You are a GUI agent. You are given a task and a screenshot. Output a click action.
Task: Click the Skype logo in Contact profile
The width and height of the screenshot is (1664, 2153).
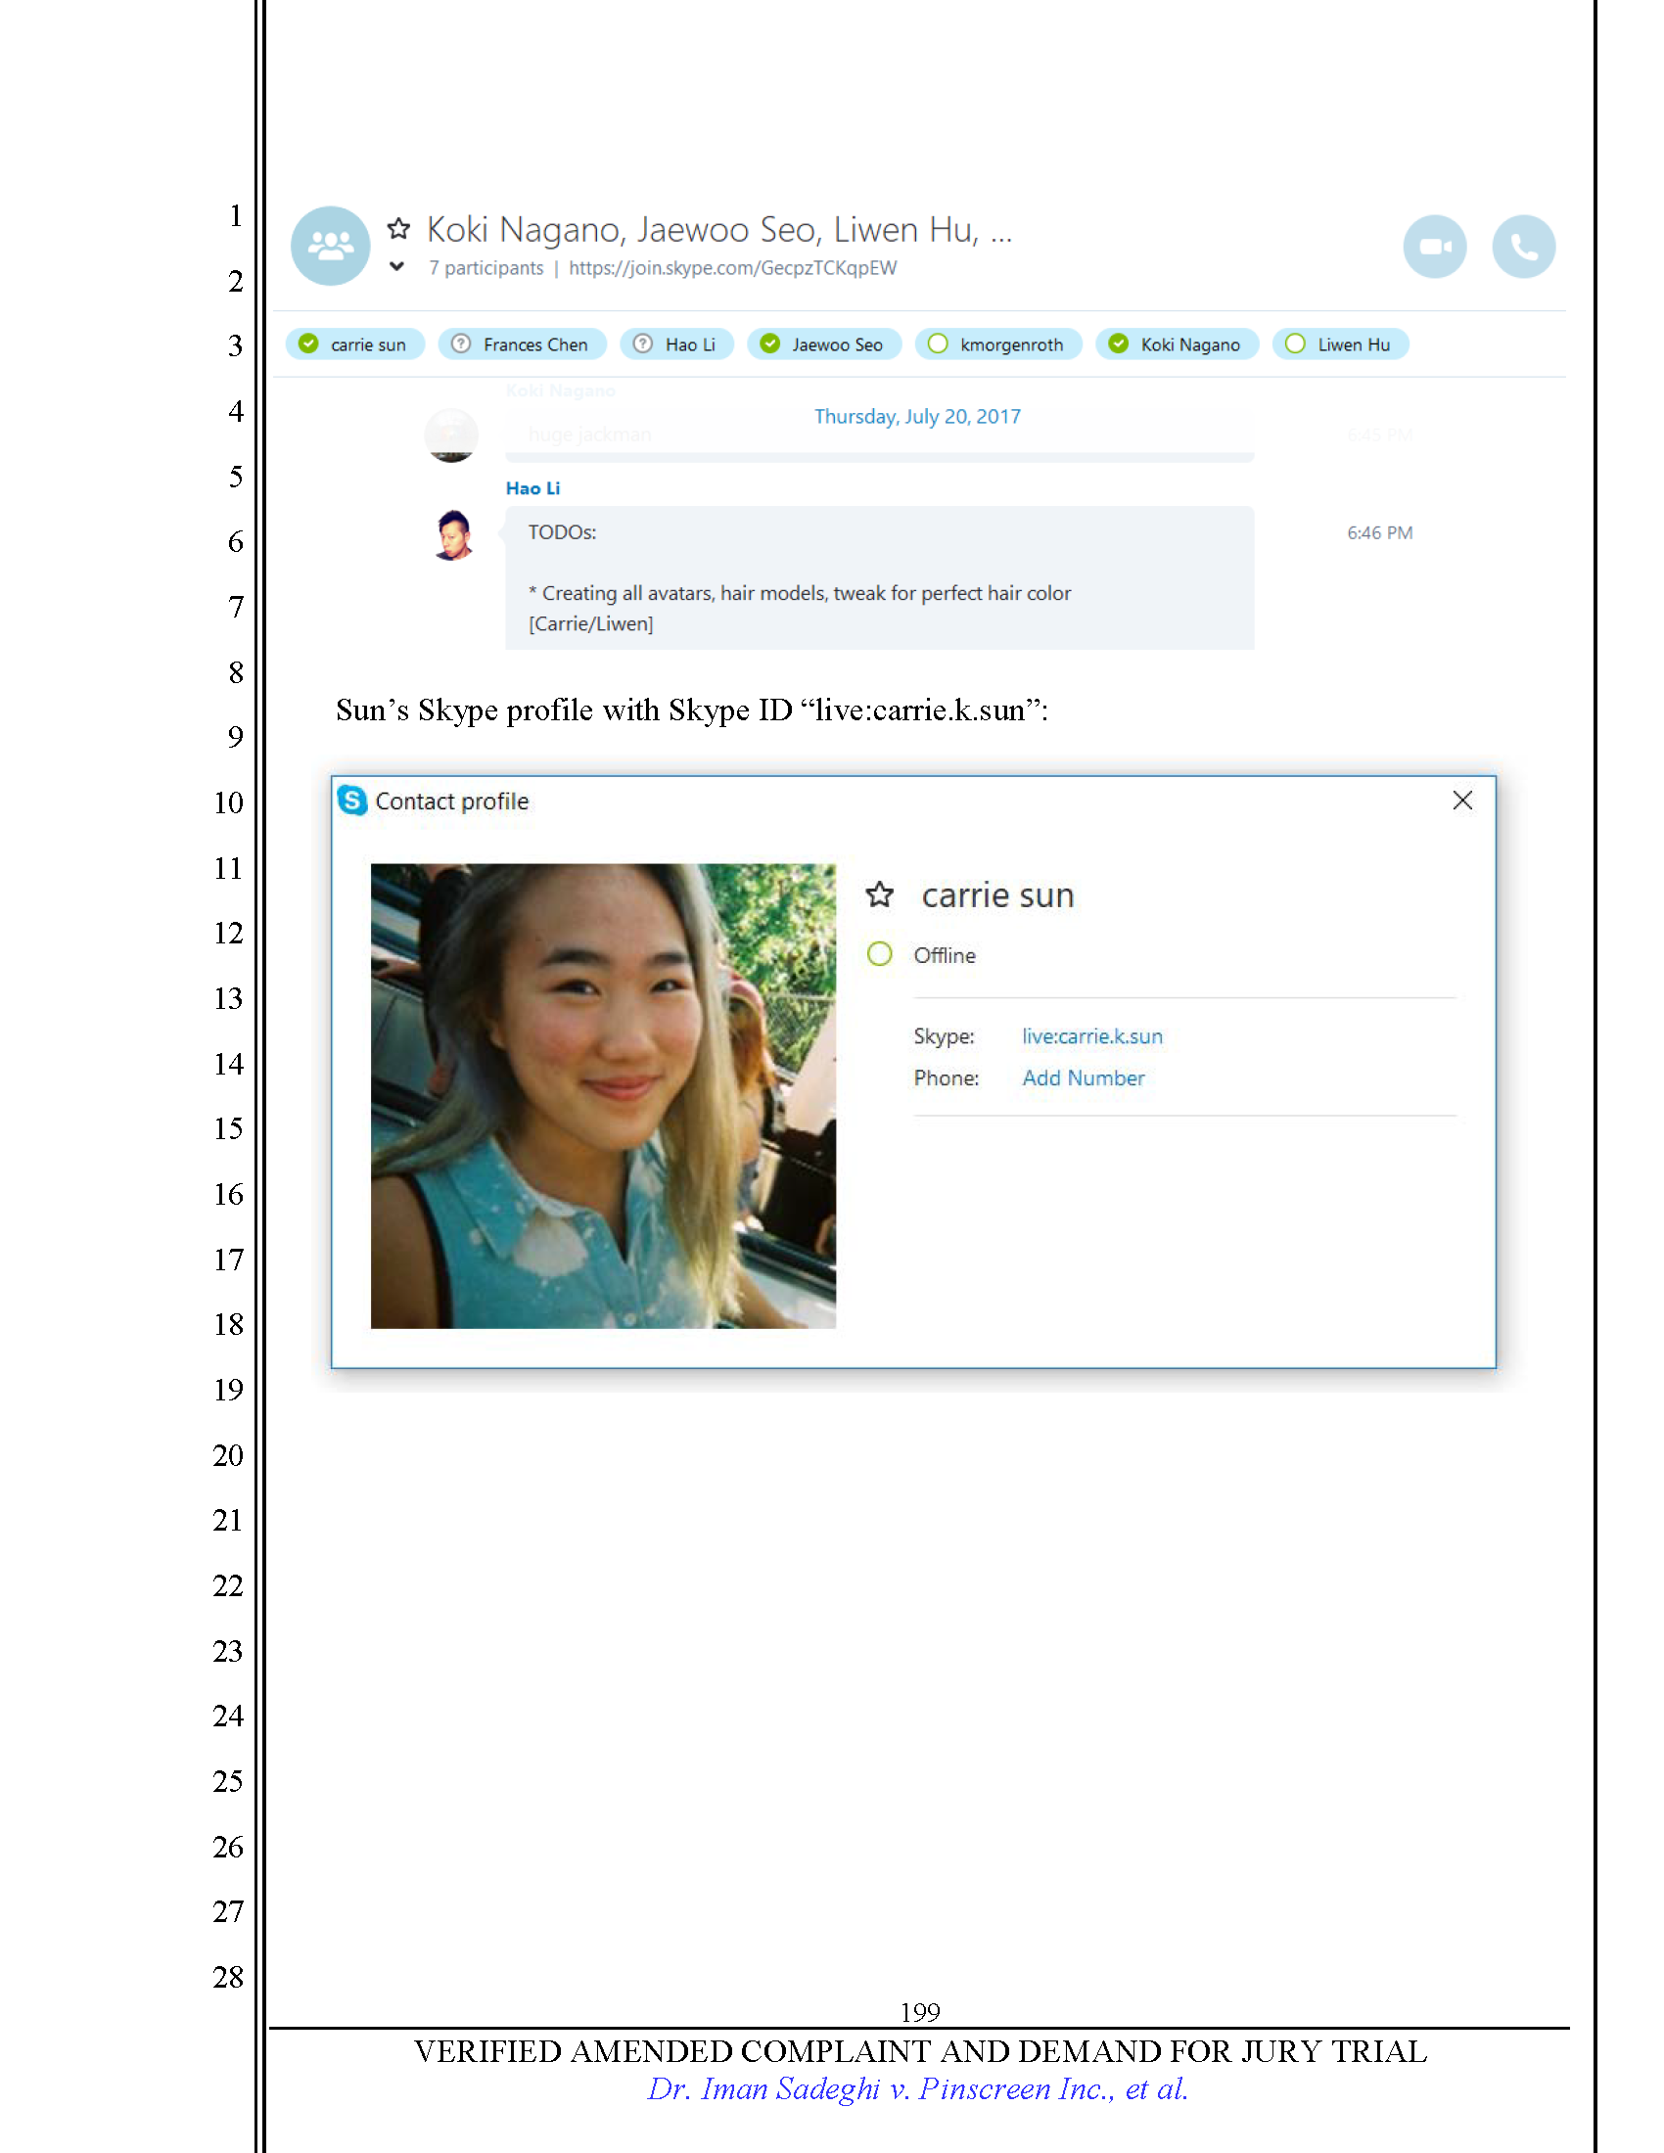(352, 801)
